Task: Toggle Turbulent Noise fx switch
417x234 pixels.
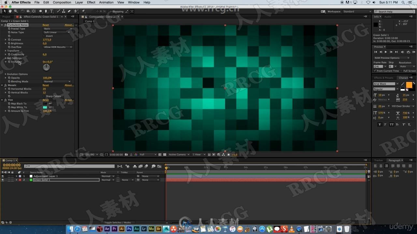Action: (x=6, y=25)
